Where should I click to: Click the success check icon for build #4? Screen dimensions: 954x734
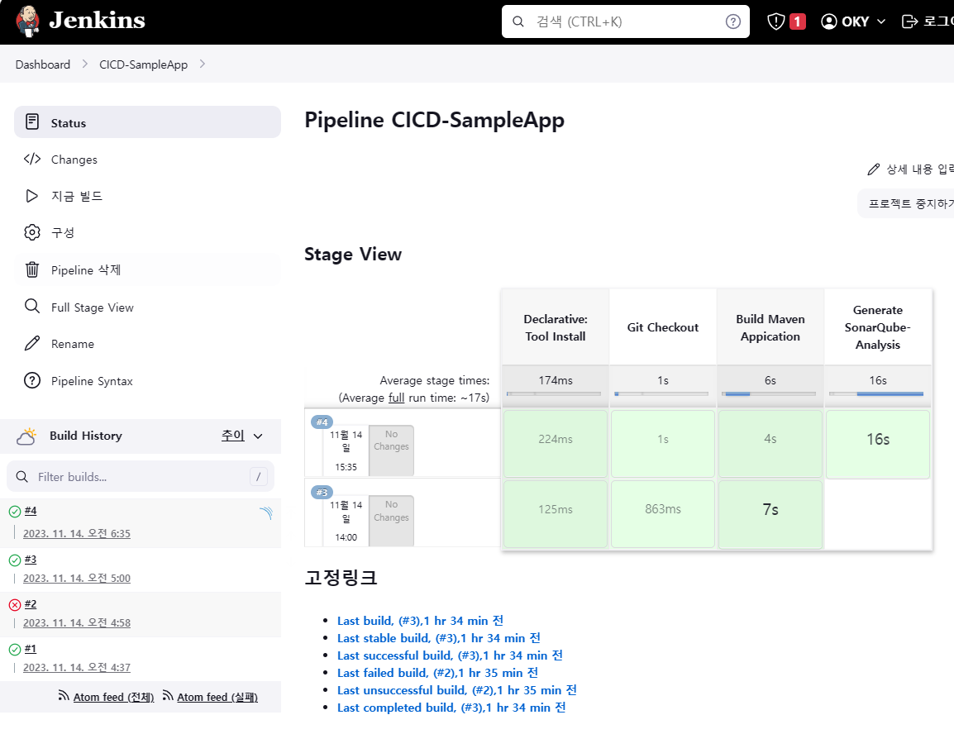[15, 512]
